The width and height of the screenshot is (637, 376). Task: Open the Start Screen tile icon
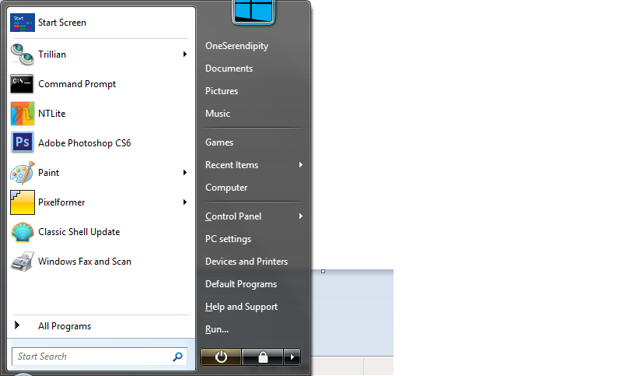pyautogui.click(x=23, y=23)
